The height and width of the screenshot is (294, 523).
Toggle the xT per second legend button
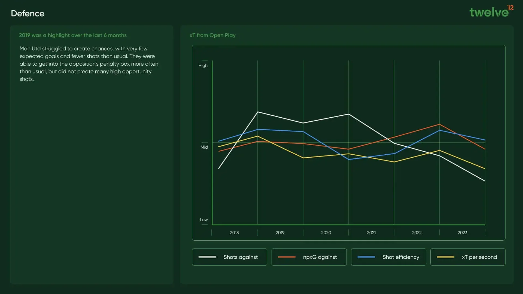click(x=468, y=257)
